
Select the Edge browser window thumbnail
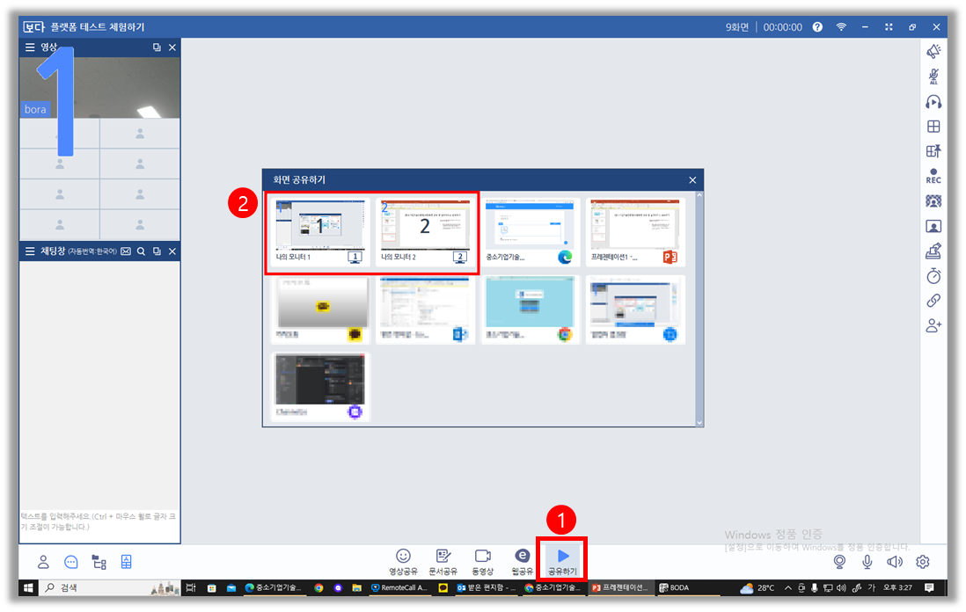530,232
